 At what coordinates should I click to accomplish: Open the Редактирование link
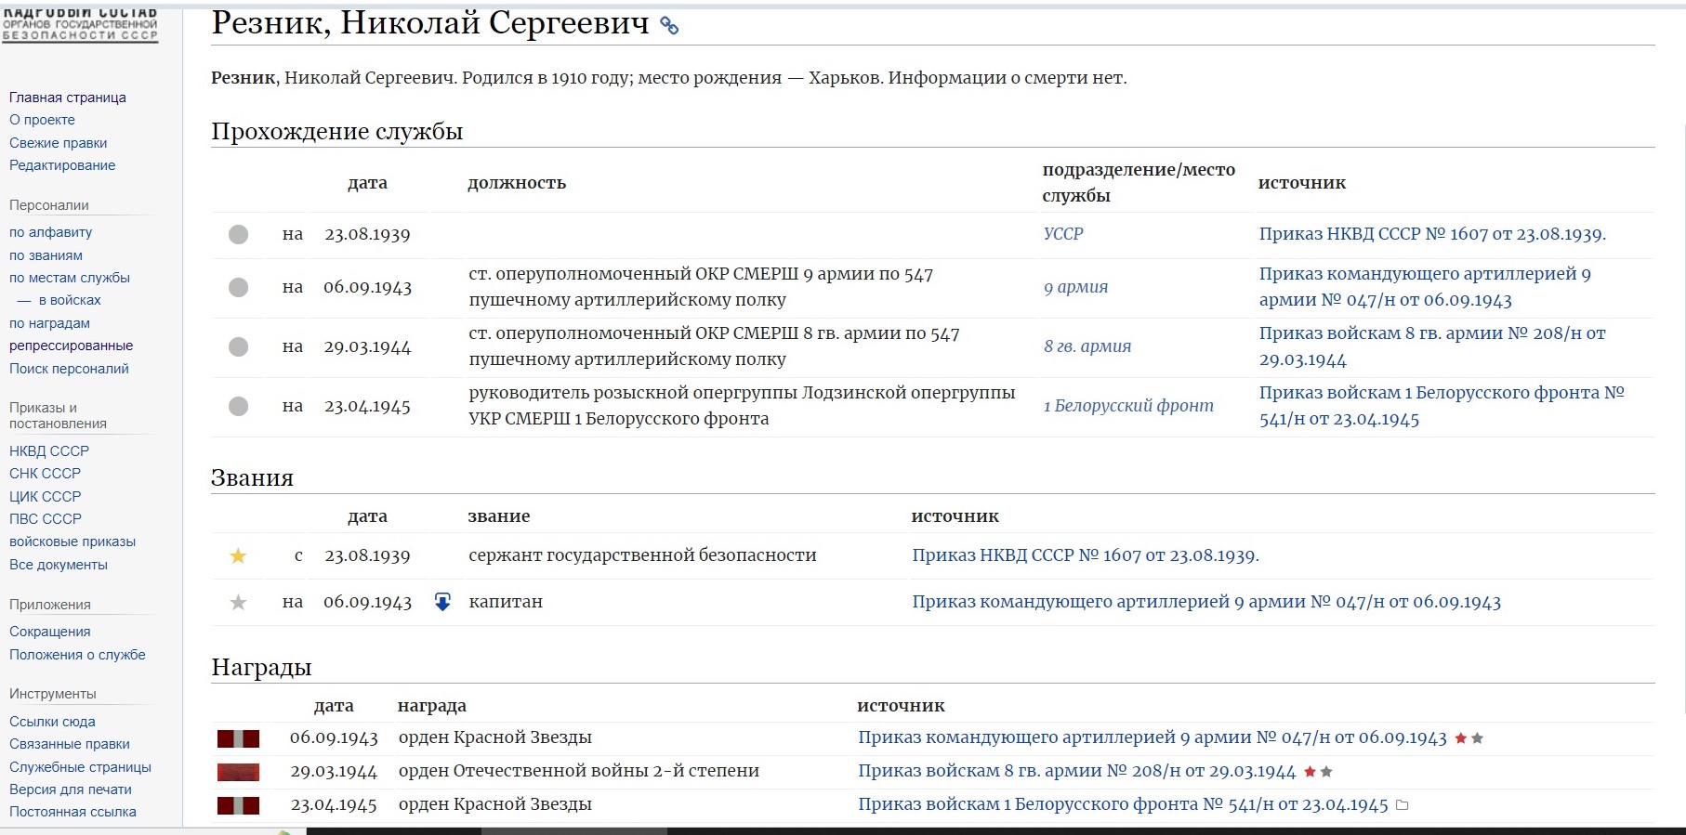[62, 165]
